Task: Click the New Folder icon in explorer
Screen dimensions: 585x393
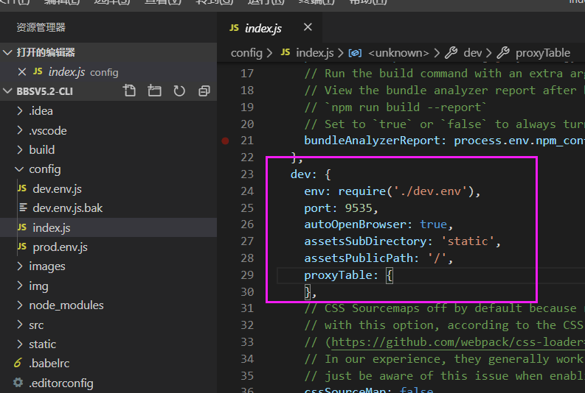Action: (154, 91)
